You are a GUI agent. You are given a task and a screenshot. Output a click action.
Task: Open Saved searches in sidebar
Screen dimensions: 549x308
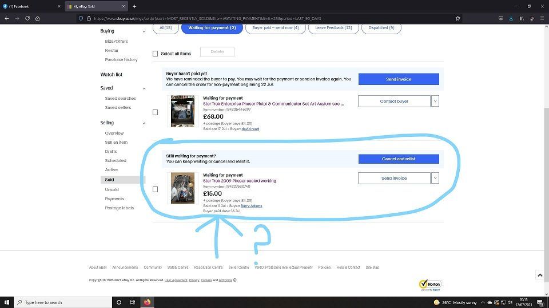(121, 99)
